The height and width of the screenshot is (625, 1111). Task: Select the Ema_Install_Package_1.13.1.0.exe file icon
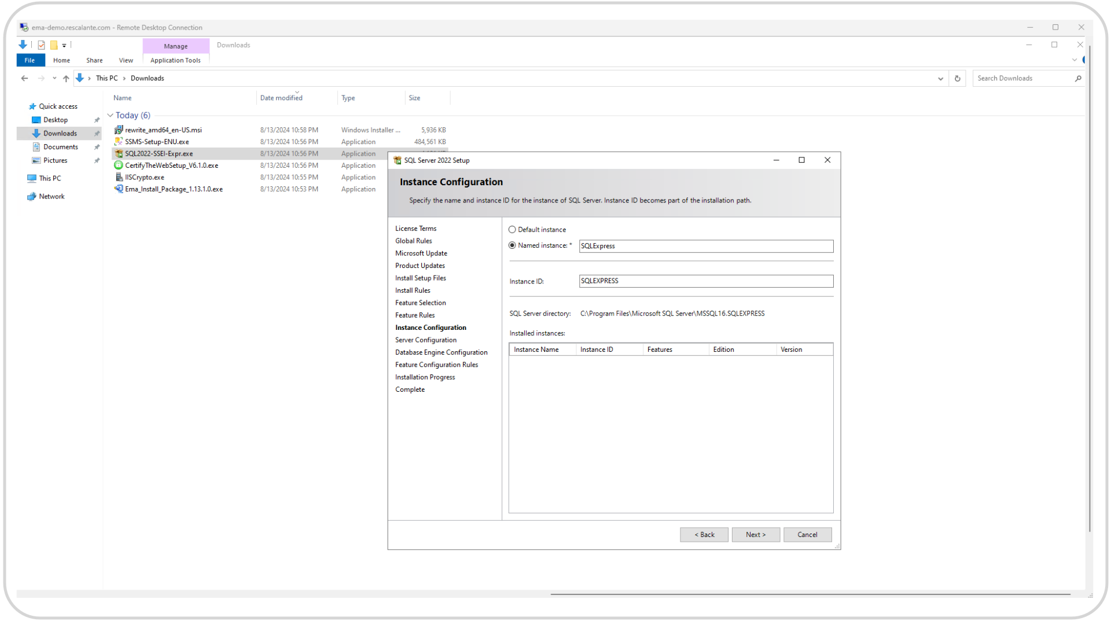pos(119,189)
